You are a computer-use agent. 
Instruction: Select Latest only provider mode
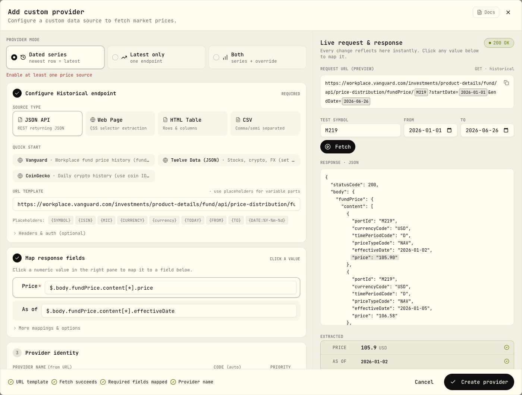[156, 57]
